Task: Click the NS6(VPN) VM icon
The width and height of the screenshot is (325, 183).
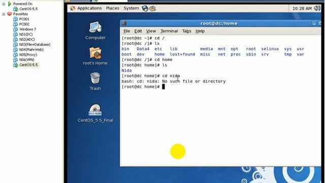Action: click(16, 59)
